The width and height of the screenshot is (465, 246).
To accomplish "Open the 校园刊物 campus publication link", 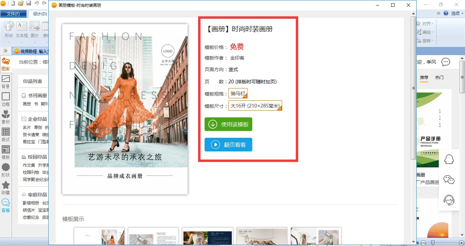I will coord(31,172).
